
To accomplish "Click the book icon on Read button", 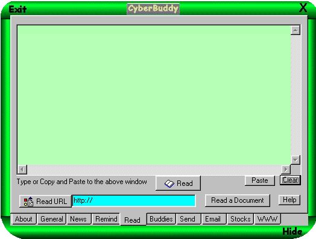I will (x=169, y=183).
